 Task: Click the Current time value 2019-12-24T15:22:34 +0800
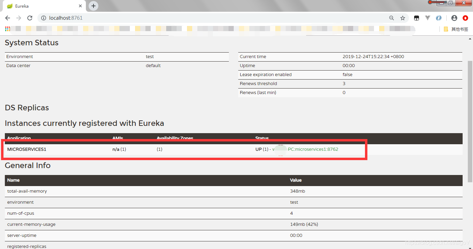pos(373,57)
